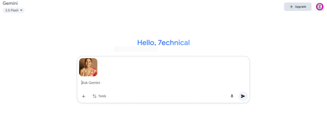Expand the caret beside 2.5 Flash
This screenshot has height=128, width=327.
point(21,10)
